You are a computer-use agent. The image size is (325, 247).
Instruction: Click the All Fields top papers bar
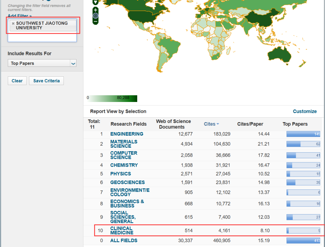pyautogui.click(x=303, y=240)
